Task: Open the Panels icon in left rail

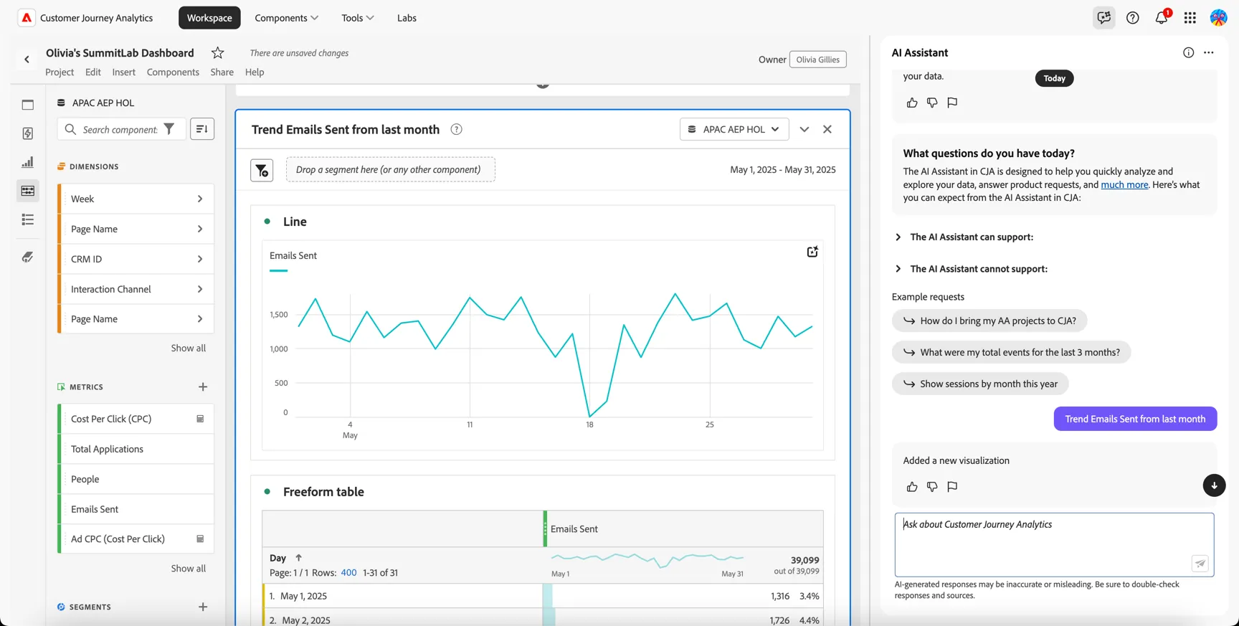Action: [x=28, y=105]
